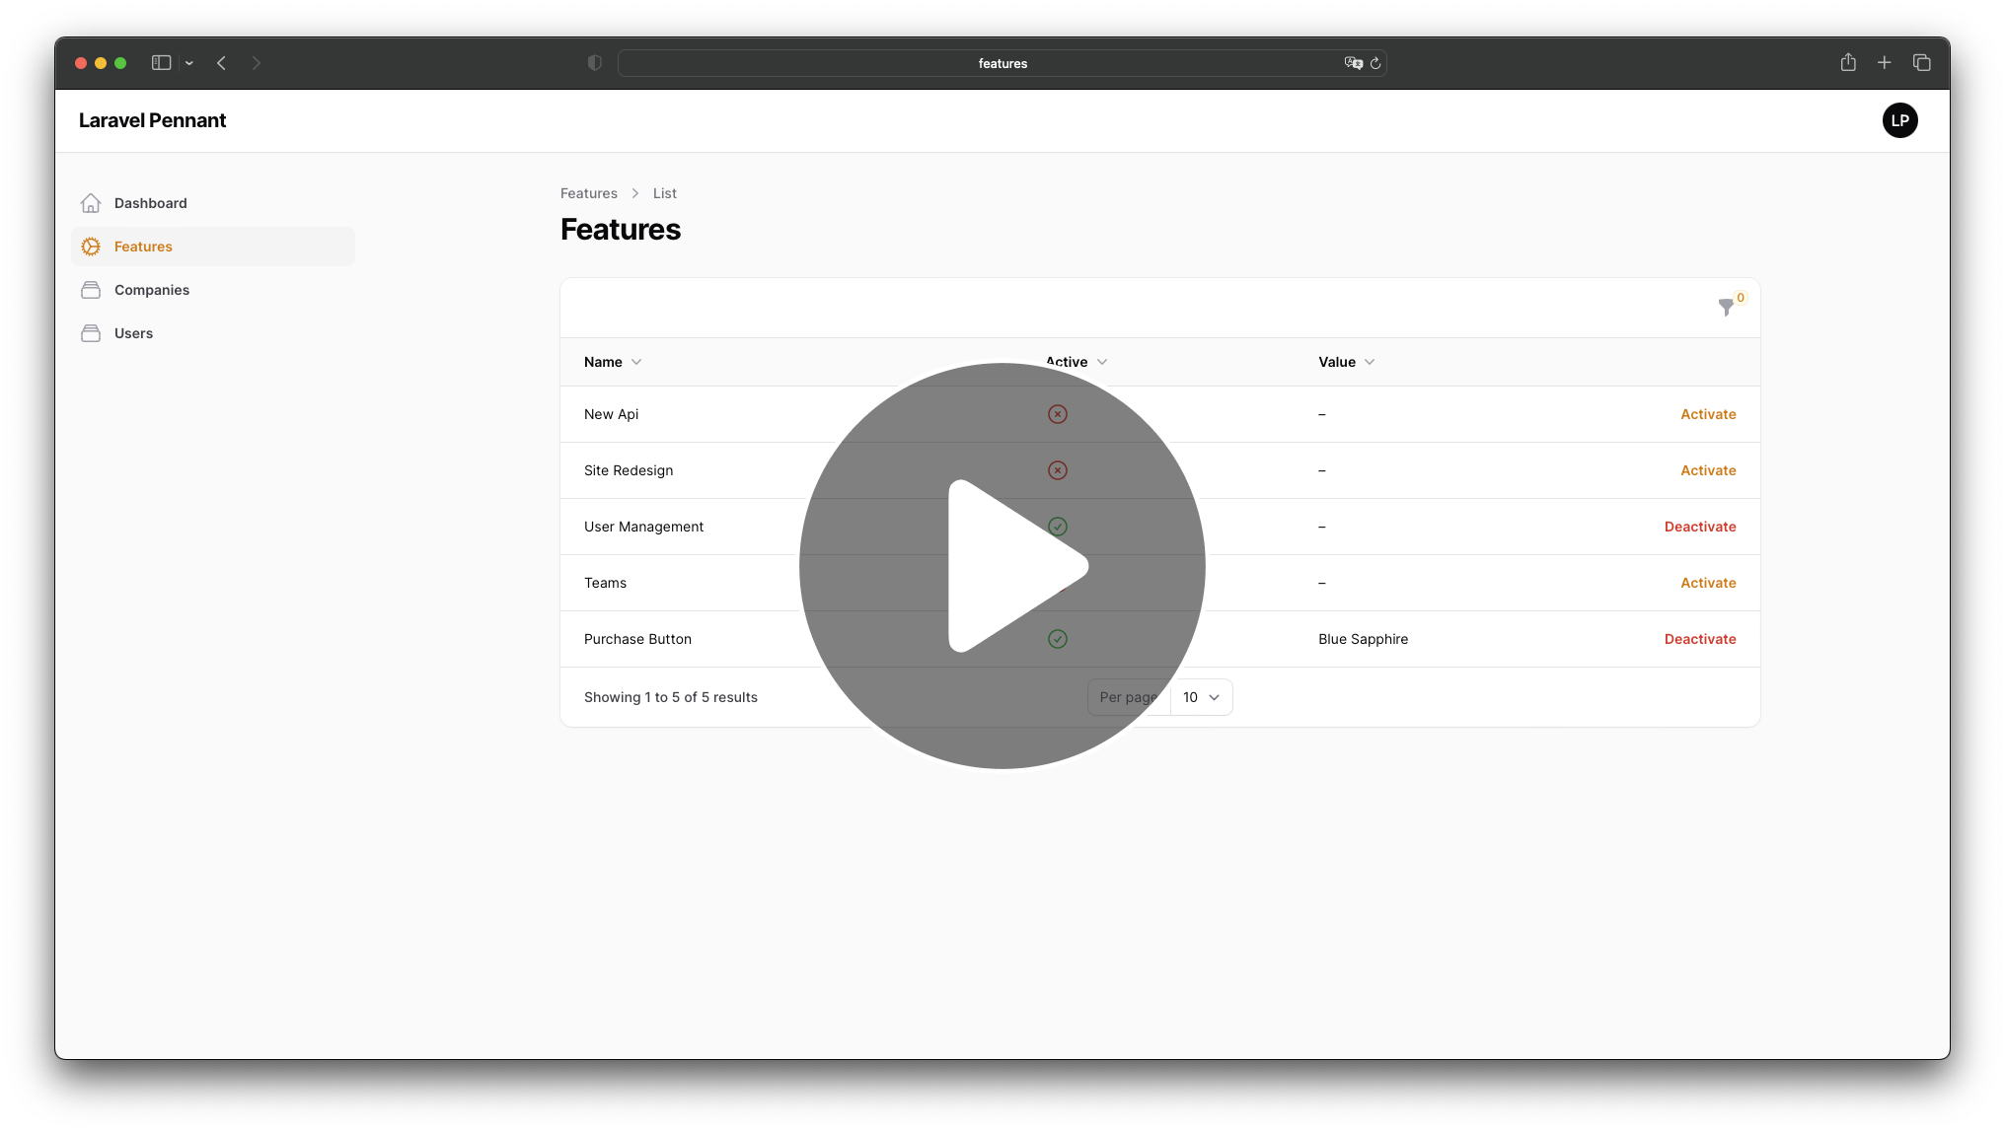This screenshot has height=1132, width=2005.
Task: Play the video with center play button
Action: (1002, 566)
